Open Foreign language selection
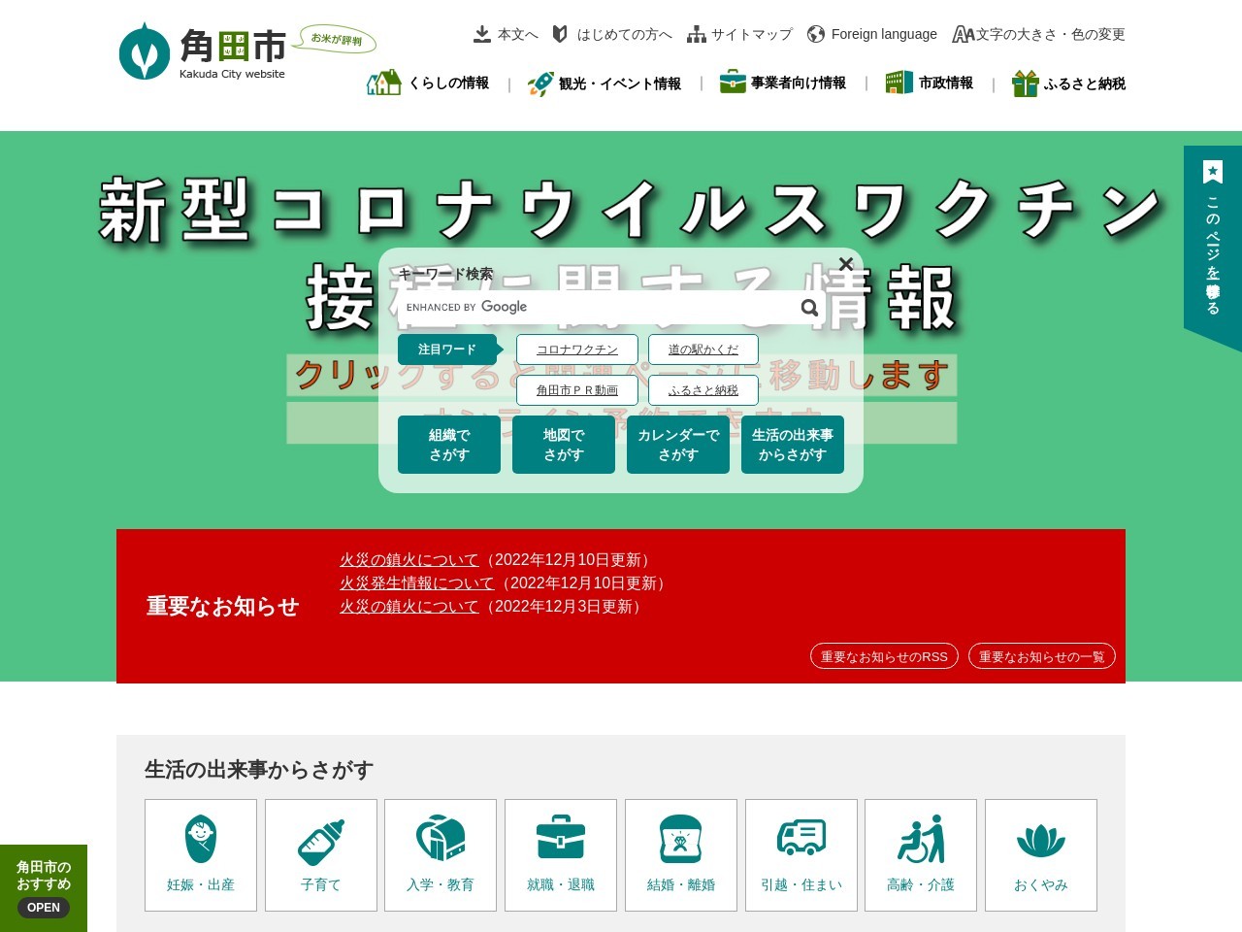The image size is (1242, 932). pos(872,34)
